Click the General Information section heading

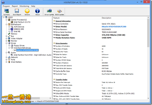pos(63,21)
